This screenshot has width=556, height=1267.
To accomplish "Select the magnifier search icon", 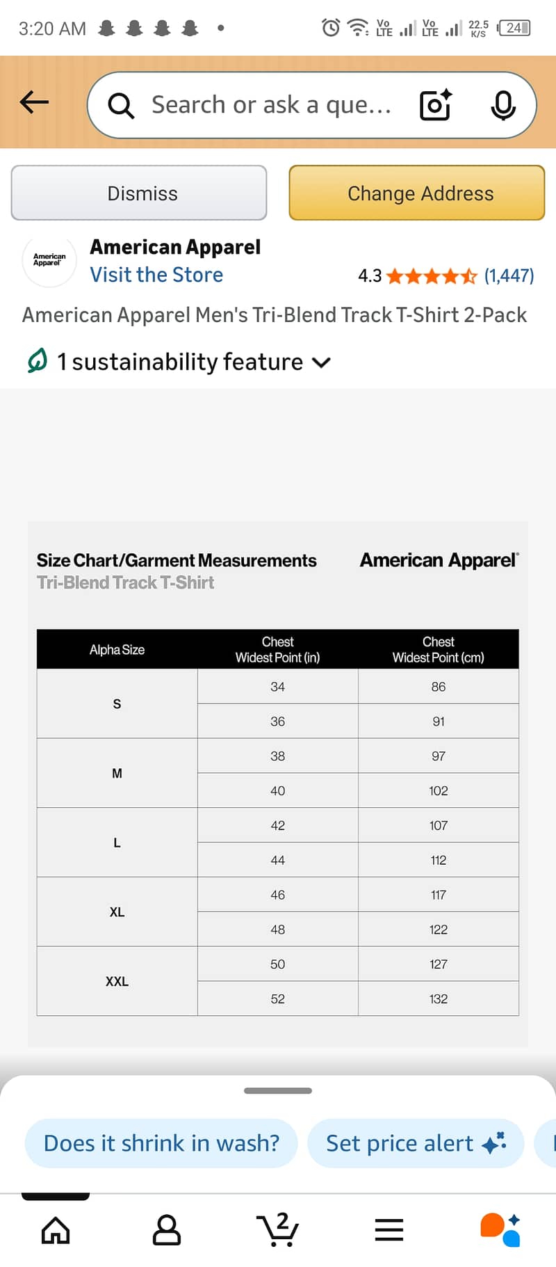I will 120,104.
